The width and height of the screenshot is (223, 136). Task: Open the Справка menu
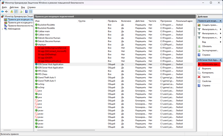coord(32,7)
